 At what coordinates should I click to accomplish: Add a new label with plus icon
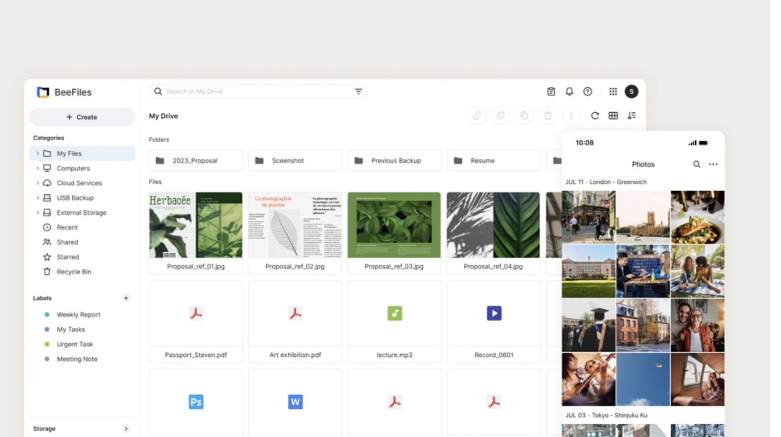[126, 298]
